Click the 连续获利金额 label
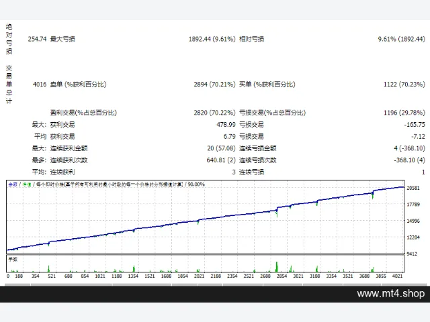 [69, 148]
